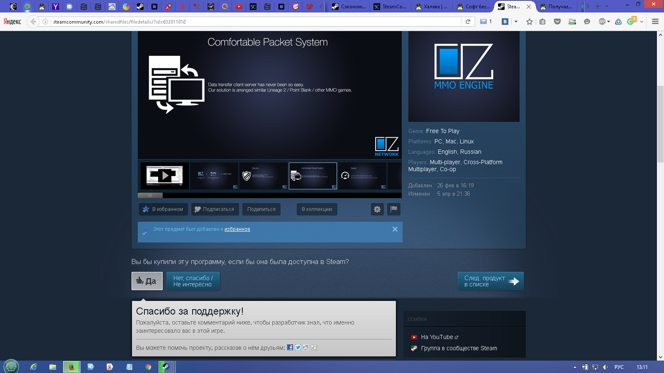Bookmark page with the star icon
Viewport: 664px width, 373px height.
click(x=530, y=22)
